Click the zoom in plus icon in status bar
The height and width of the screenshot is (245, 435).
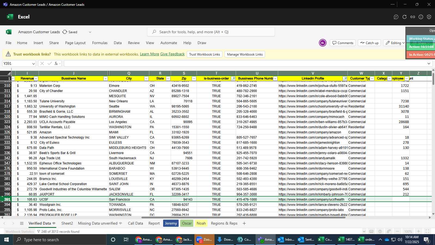(419, 231)
